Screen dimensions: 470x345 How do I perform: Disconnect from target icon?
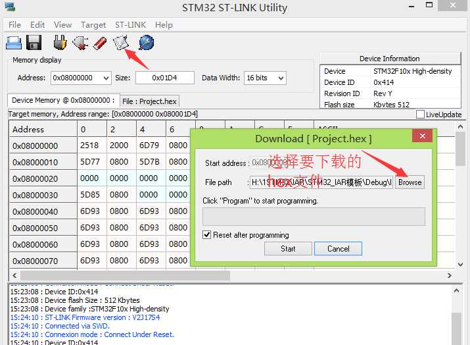pos(81,43)
